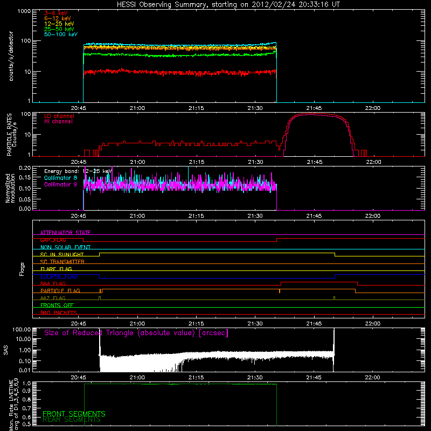Click the 100.00 y-axis value on SAS plot
Viewport: 431px width, 431px height.
tap(22, 329)
